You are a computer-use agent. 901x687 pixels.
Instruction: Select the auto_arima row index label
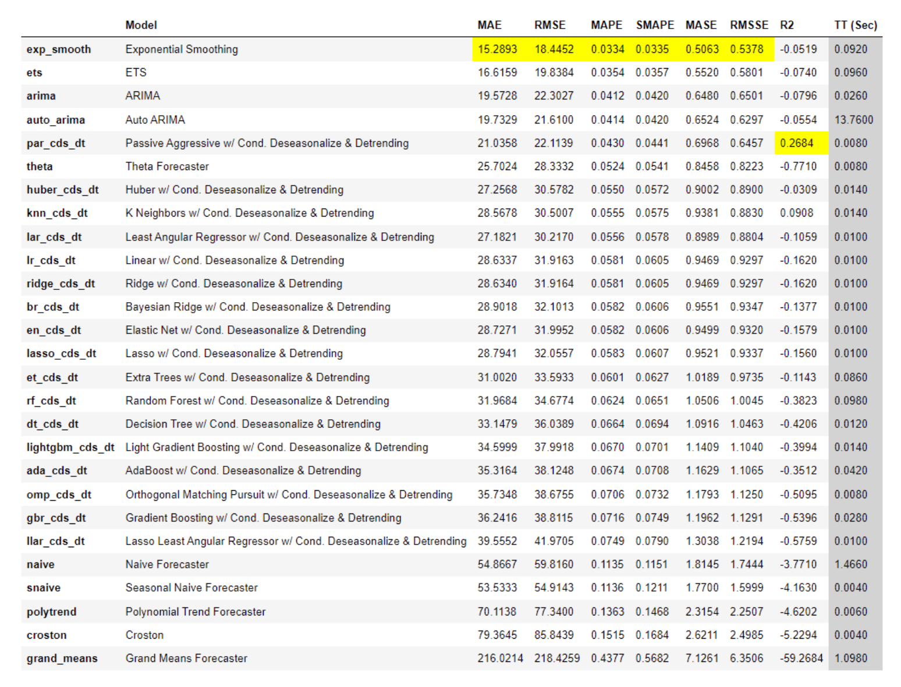55,120
